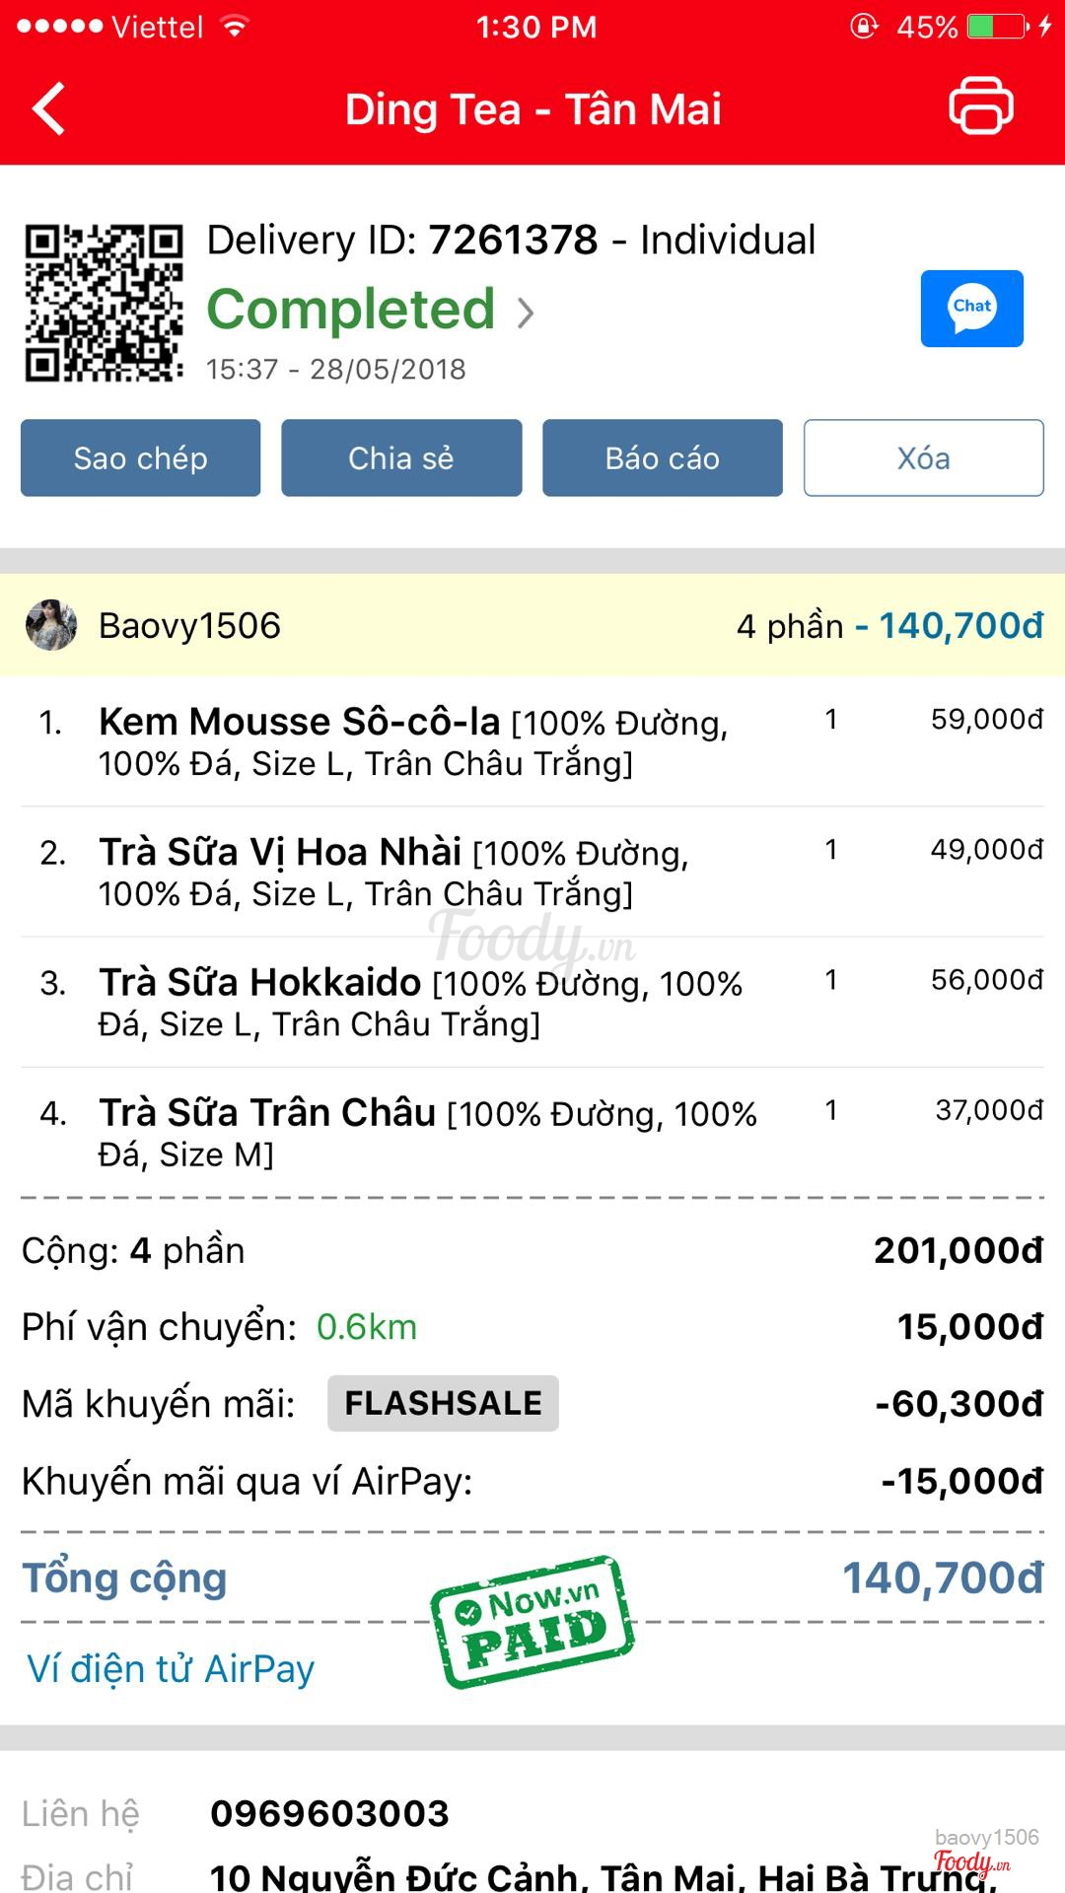Tap the Now.vn PAID stamp
Viewport: 1065px width, 1893px height.
click(532, 1622)
